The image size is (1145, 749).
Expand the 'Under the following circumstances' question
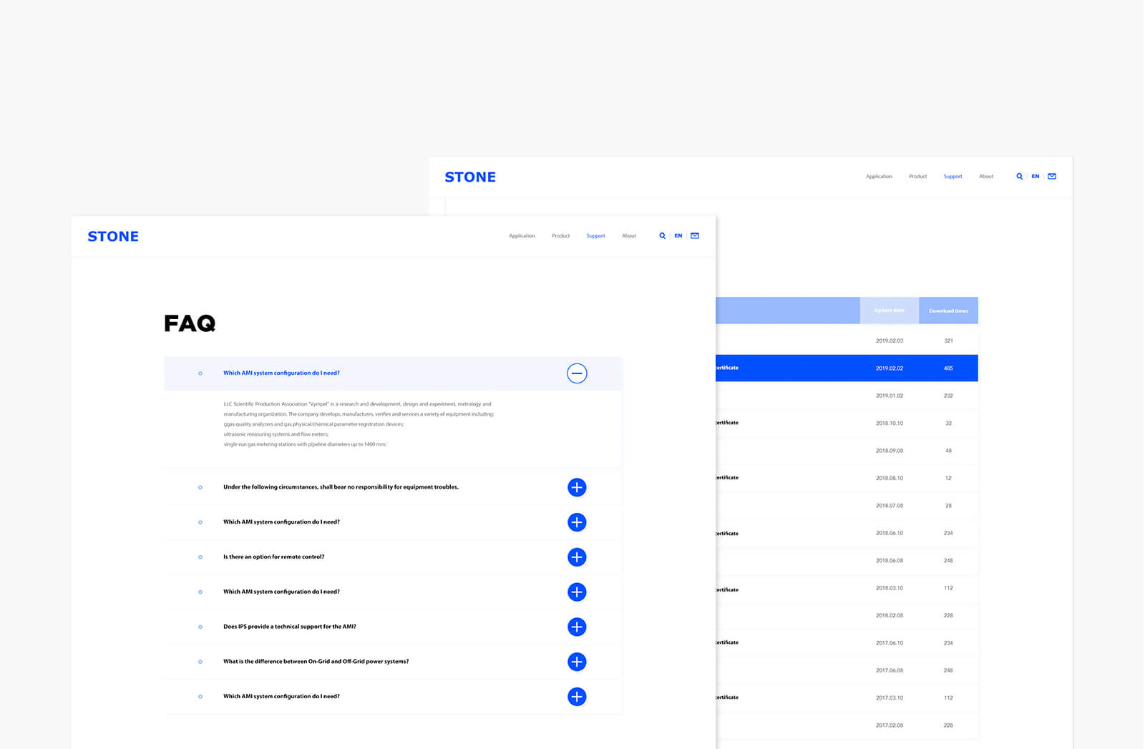[x=577, y=488]
